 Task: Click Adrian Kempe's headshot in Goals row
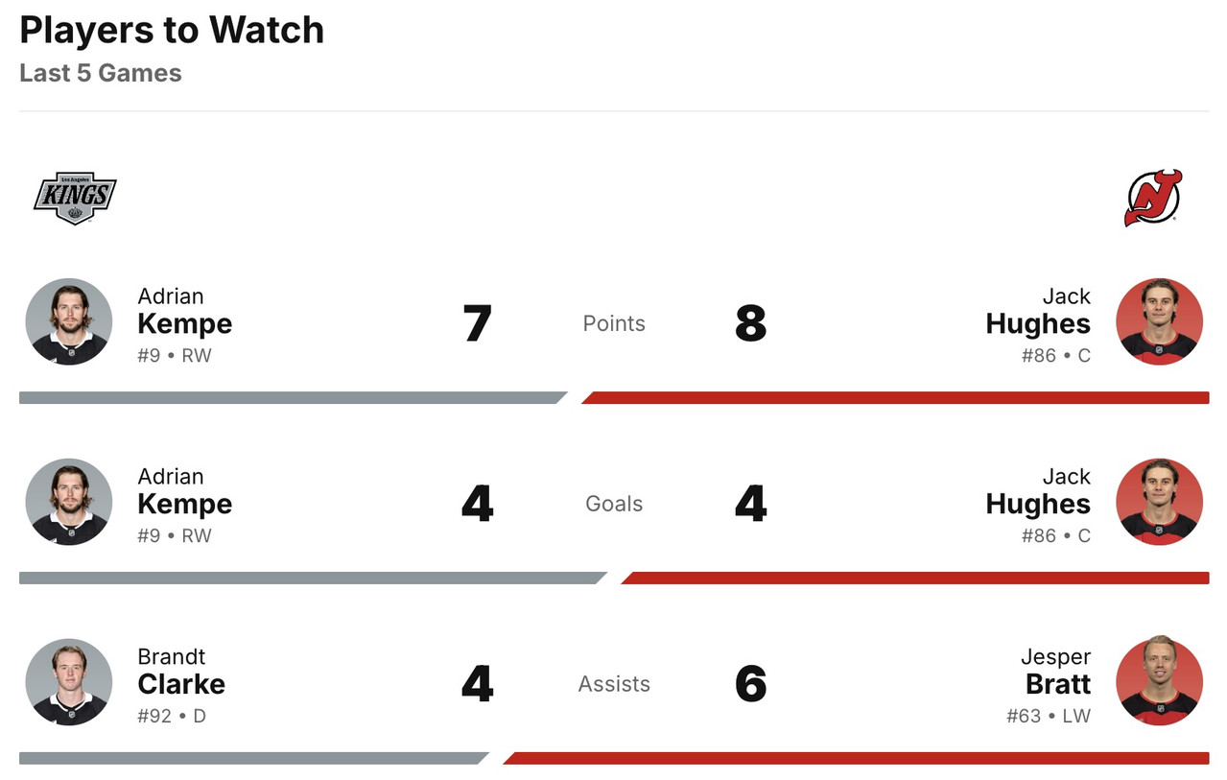69,502
